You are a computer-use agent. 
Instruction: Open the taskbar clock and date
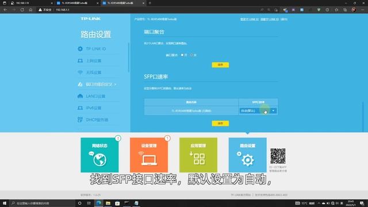tap(350, 203)
